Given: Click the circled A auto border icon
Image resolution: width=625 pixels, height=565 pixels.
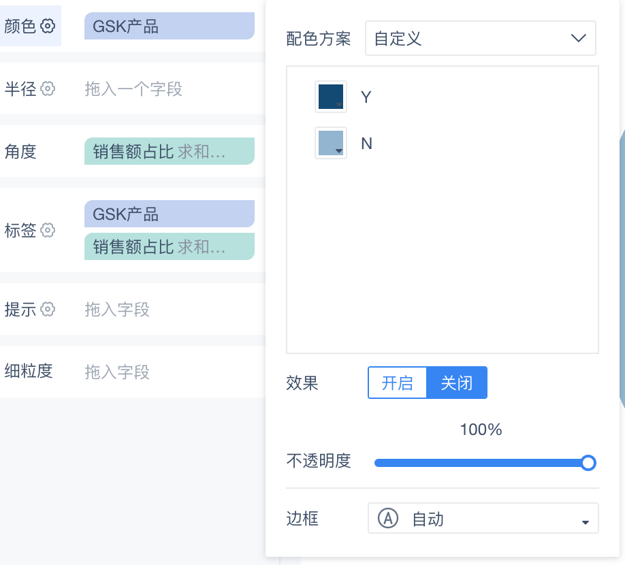Looking at the screenshot, I should [388, 518].
